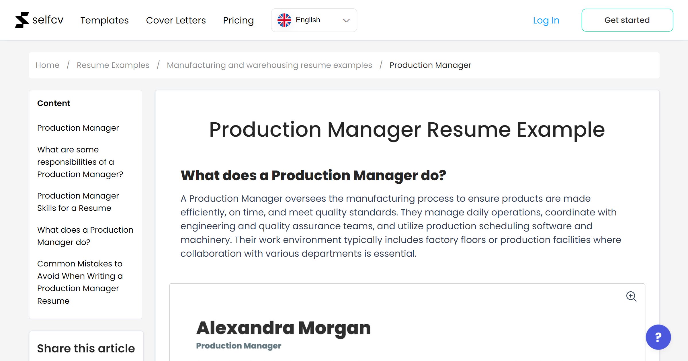Open the language selector combo box
Screen dimensions: 688x361
click(x=314, y=20)
